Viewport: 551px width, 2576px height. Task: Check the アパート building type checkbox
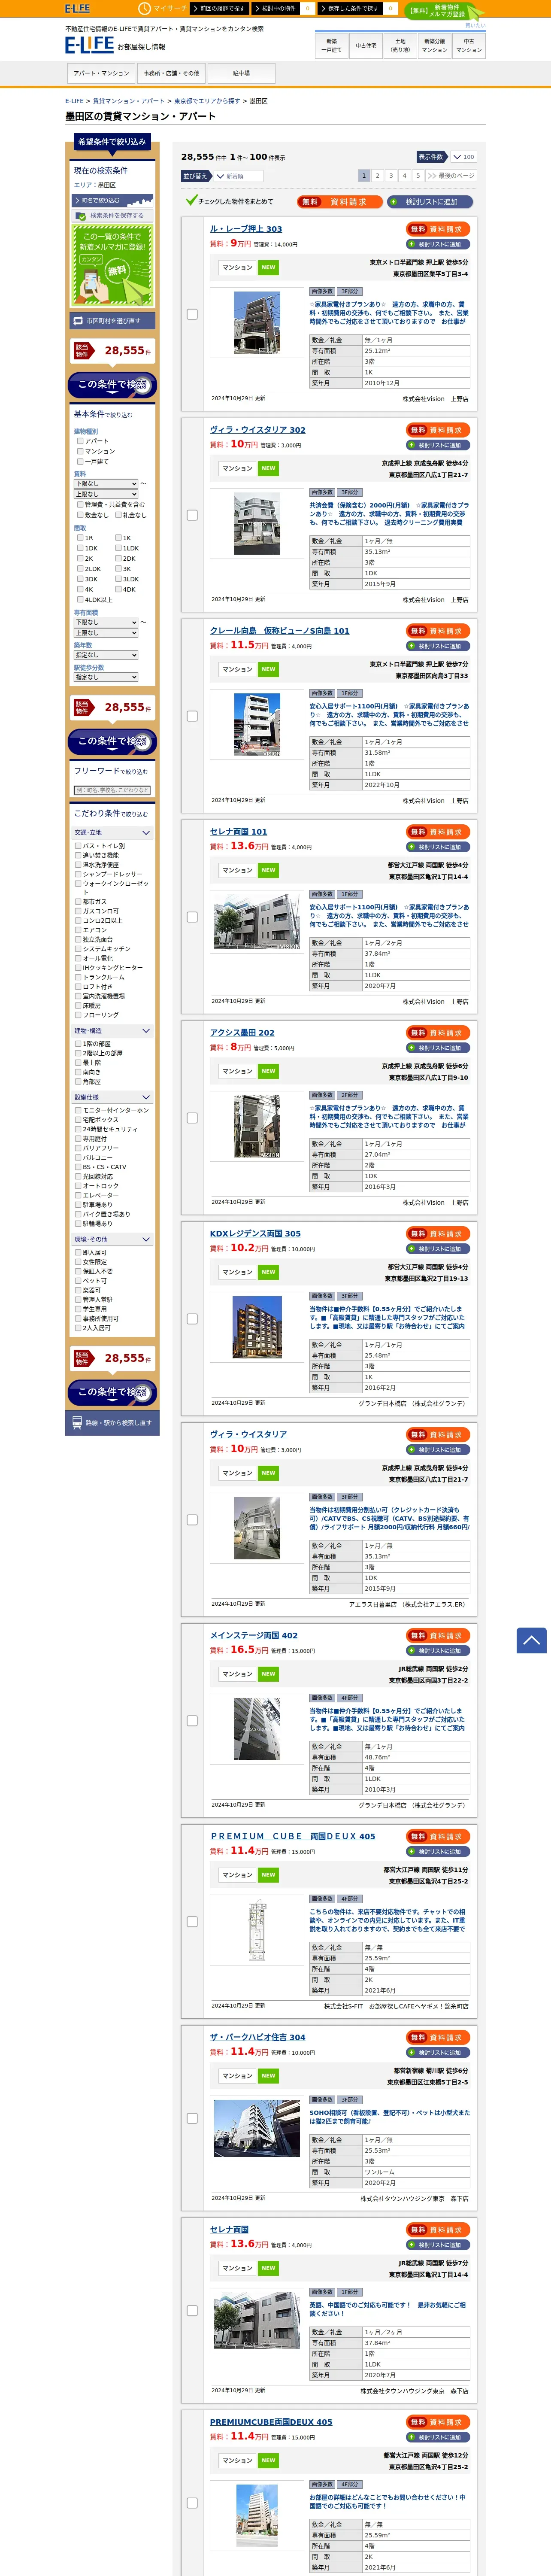point(80,441)
